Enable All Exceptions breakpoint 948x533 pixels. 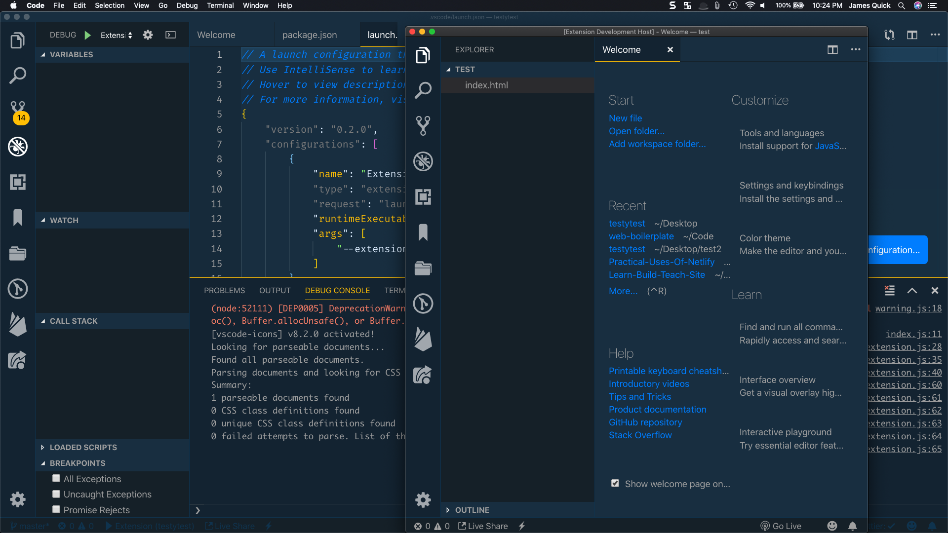pyautogui.click(x=56, y=479)
